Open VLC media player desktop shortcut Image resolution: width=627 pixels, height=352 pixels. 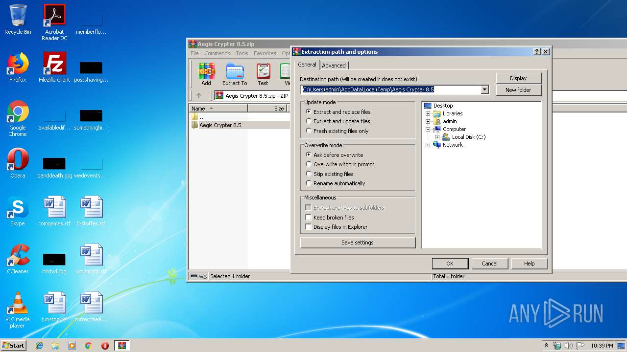18,310
